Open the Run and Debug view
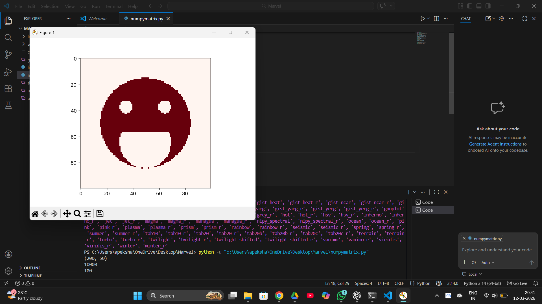 click(x=8, y=72)
